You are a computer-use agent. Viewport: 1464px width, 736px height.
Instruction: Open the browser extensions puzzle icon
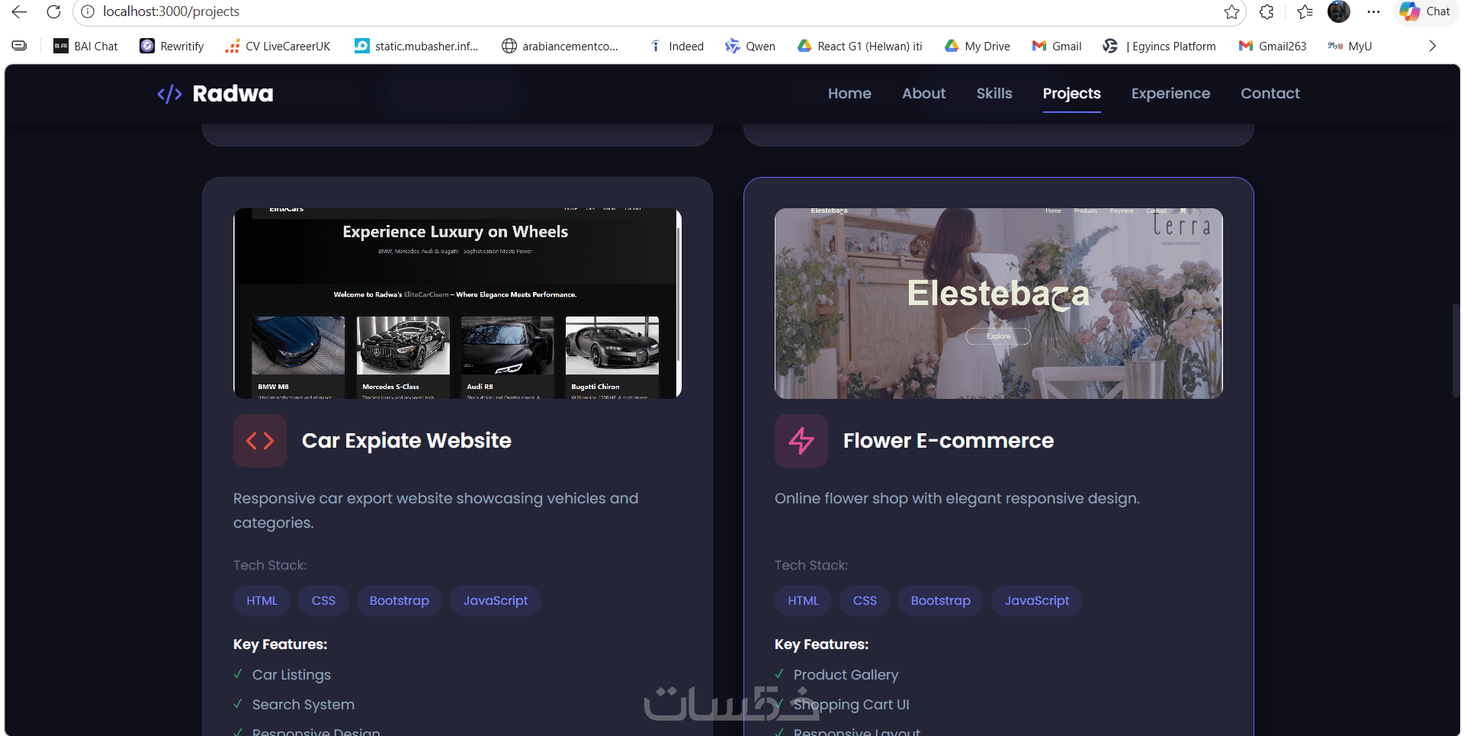pos(1267,11)
